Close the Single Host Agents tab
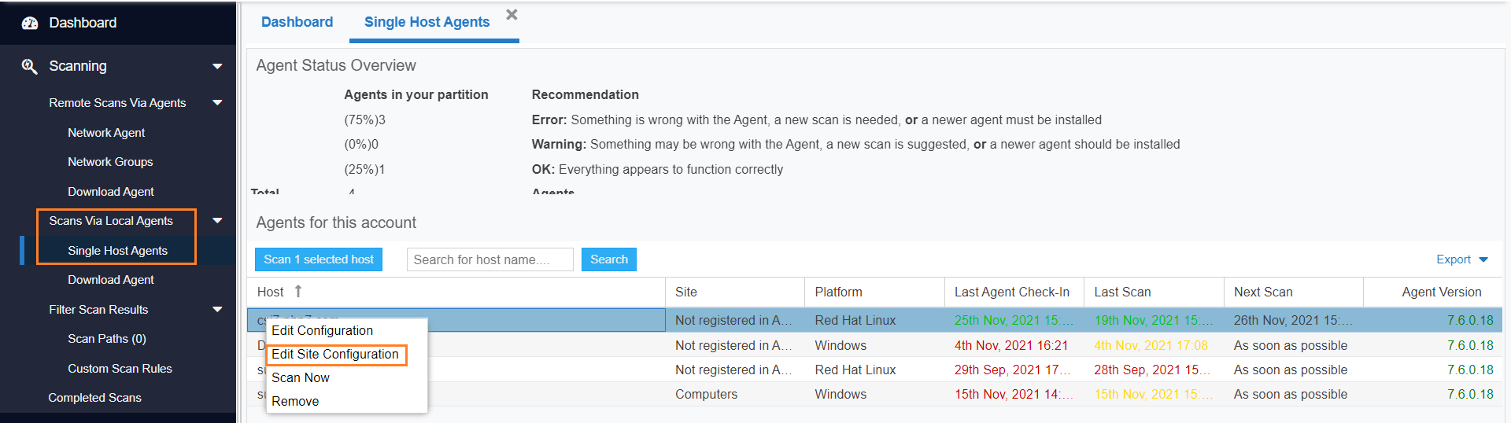The height and width of the screenshot is (423, 1511). (512, 15)
